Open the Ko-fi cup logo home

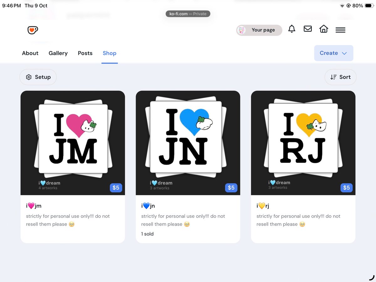pyautogui.click(x=33, y=30)
